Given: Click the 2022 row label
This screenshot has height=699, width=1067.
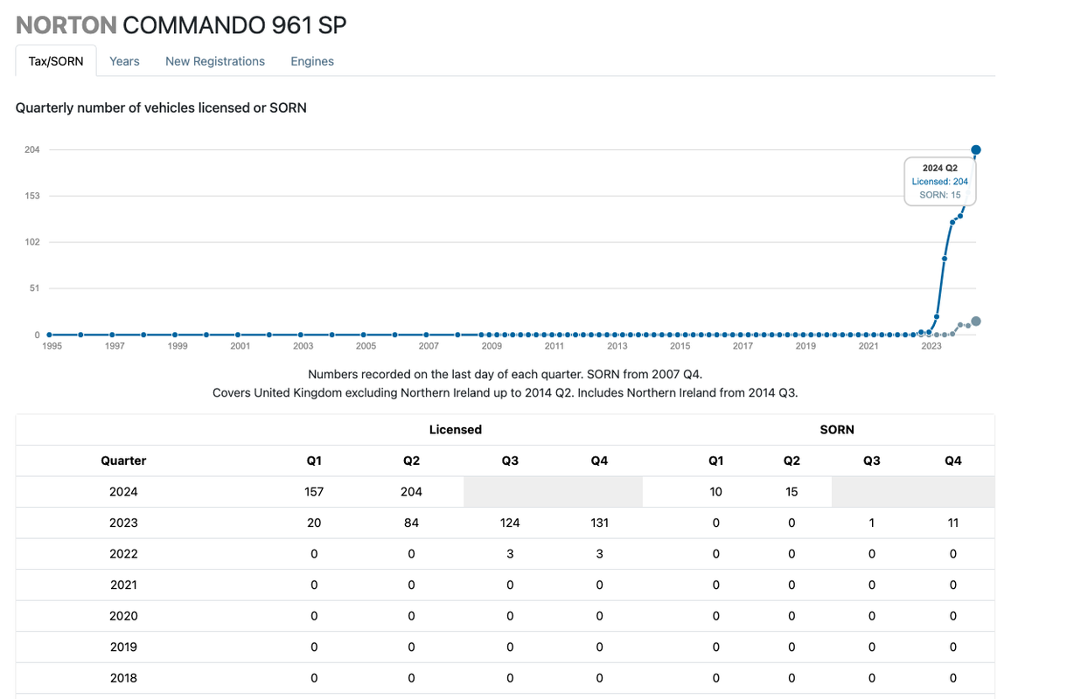Looking at the screenshot, I should coord(123,554).
